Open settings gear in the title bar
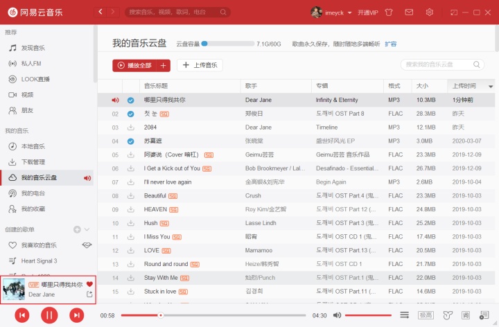Image resolution: width=499 pixels, height=327 pixels. (429, 12)
